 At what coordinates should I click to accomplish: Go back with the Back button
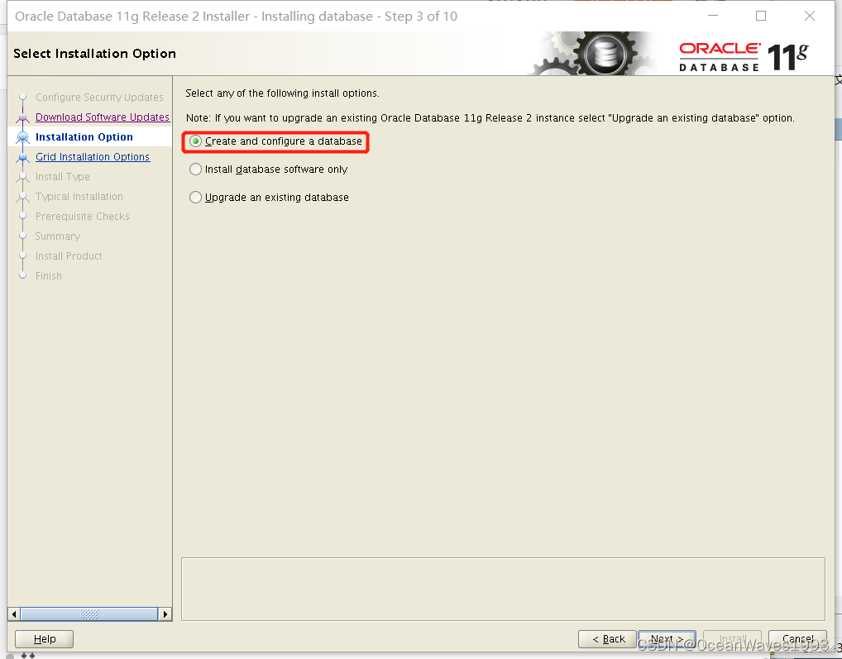[607, 638]
